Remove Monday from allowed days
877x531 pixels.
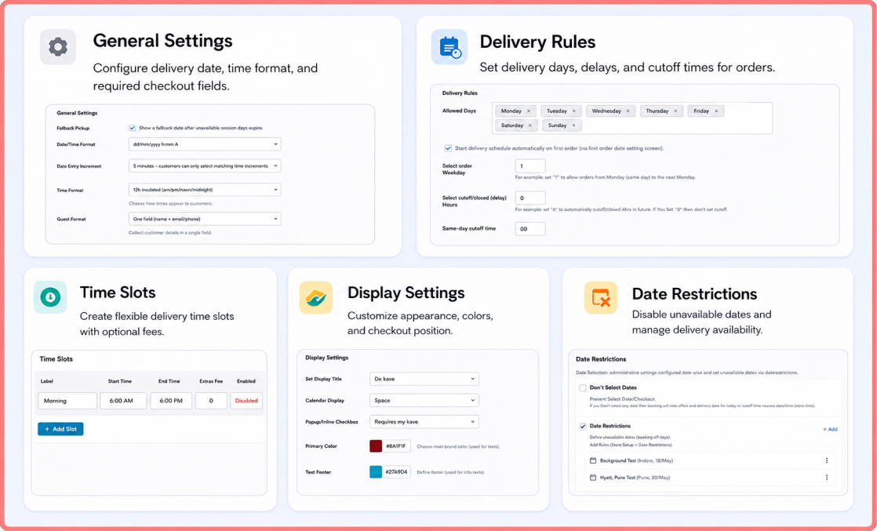coord(529,111)
